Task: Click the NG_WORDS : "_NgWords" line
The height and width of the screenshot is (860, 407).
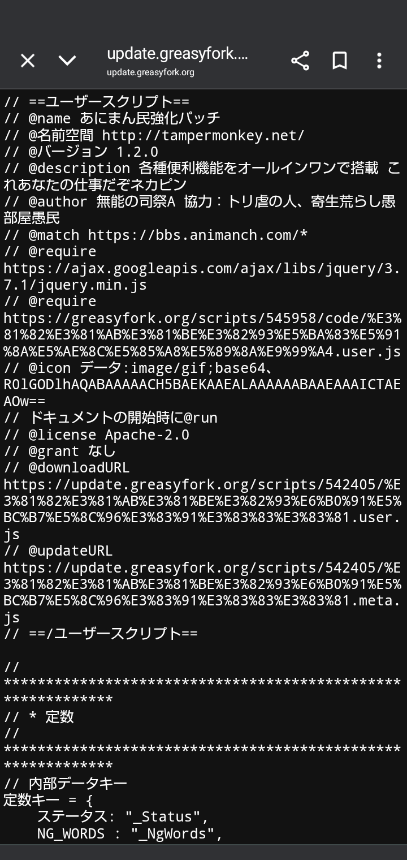Action: (x=130, y=833)
